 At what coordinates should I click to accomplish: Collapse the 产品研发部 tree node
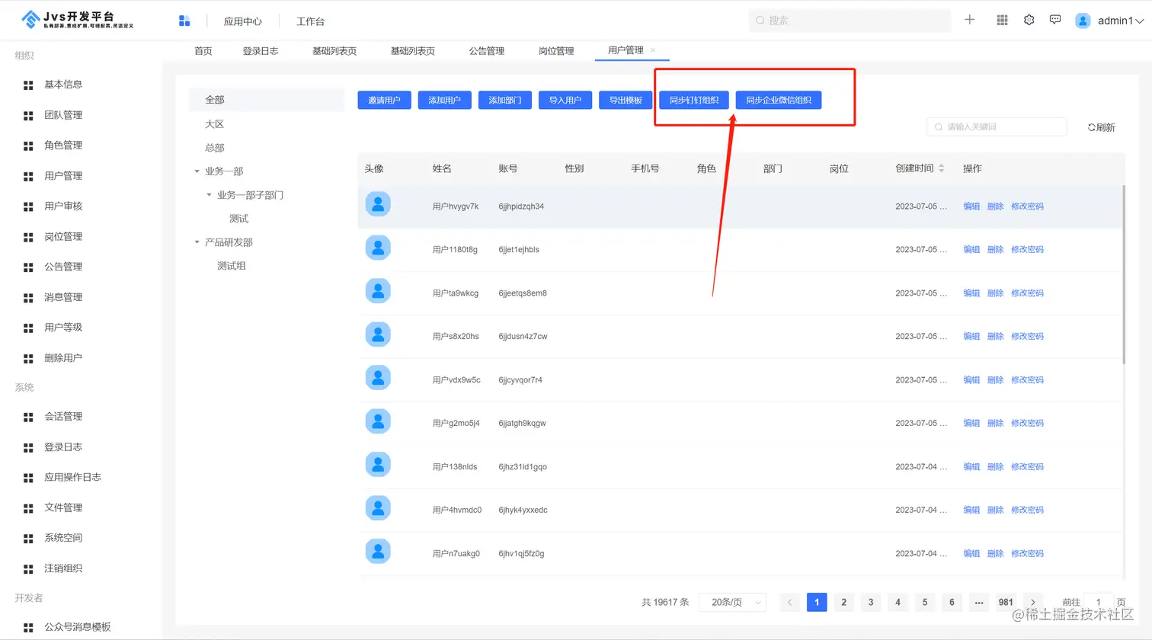coord(197,242)
